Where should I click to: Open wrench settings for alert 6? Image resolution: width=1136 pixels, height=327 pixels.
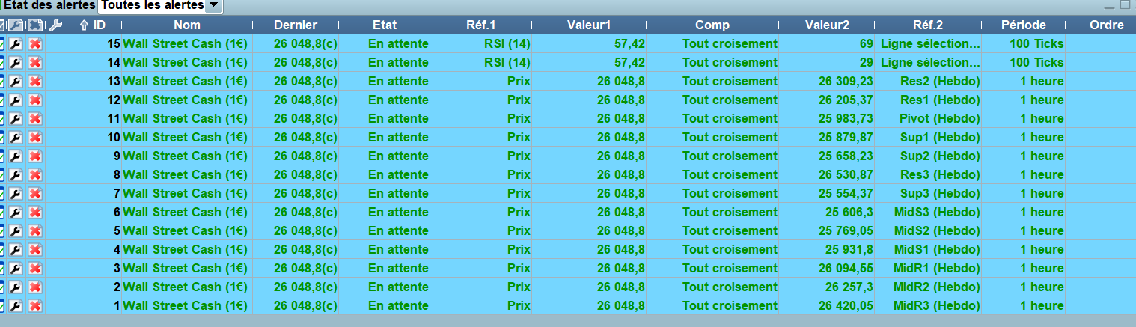[x=15, y=213]
